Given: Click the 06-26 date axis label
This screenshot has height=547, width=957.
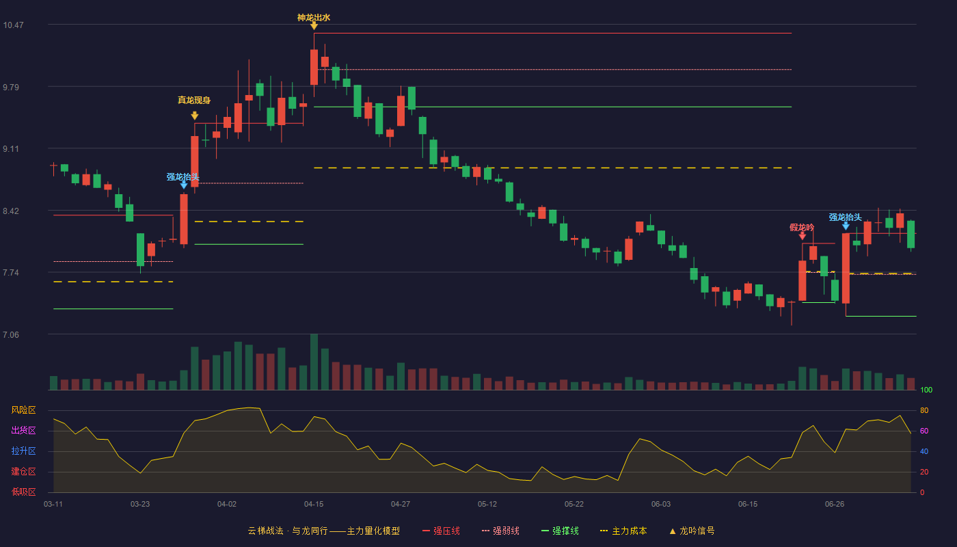Looking at the screenshot, I should coord(835,504).
